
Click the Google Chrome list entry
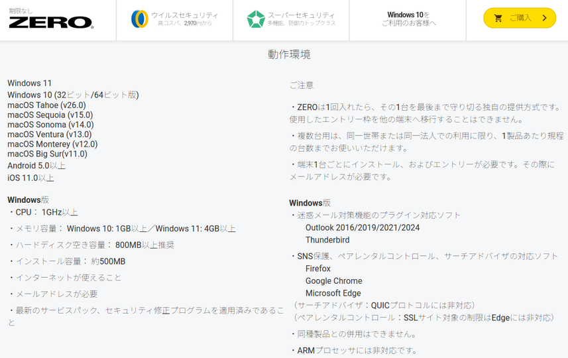click(333, 281)
